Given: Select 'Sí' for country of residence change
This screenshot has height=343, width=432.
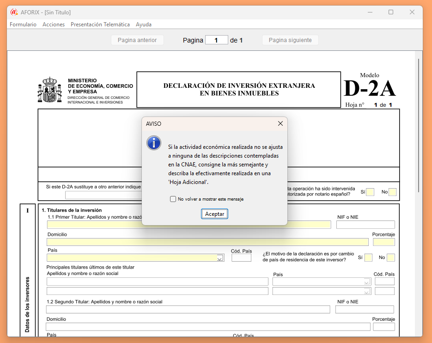Looking at the screenshot, I should (x=368, y=257).
